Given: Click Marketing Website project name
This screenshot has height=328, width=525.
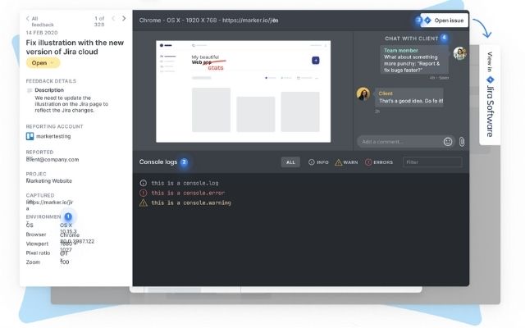Looking at the screenshot, I should (x=49, y=180).
